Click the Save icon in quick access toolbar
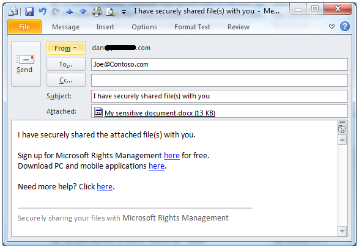 29,11
